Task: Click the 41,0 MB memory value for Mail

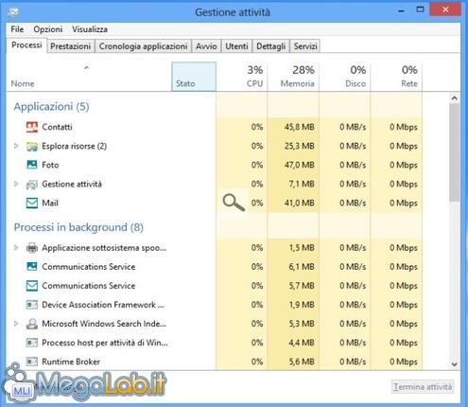Action: (299, 203)
